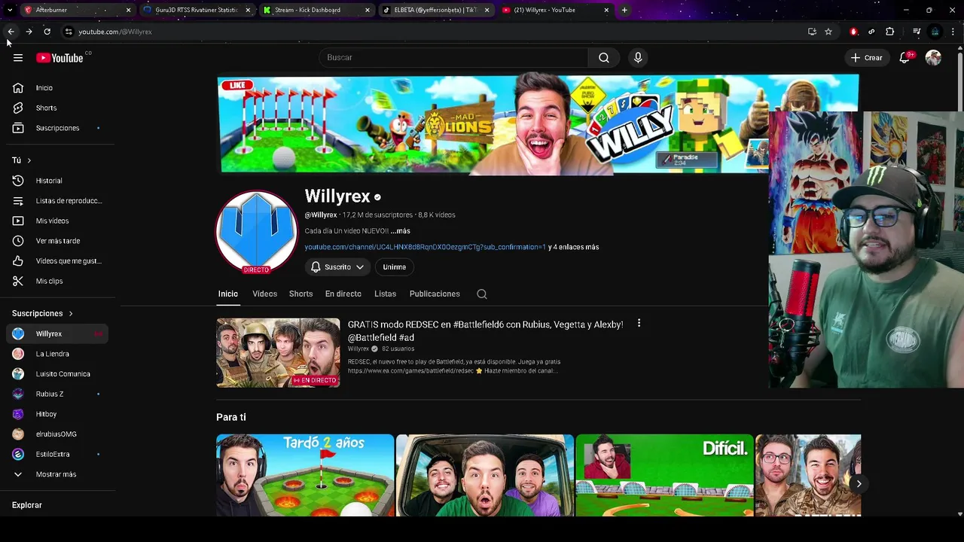Open Suscripciones in the sidebar
The width and height of the screenshot is (964, 542).
pyautogui.click(x=57, y=128)
